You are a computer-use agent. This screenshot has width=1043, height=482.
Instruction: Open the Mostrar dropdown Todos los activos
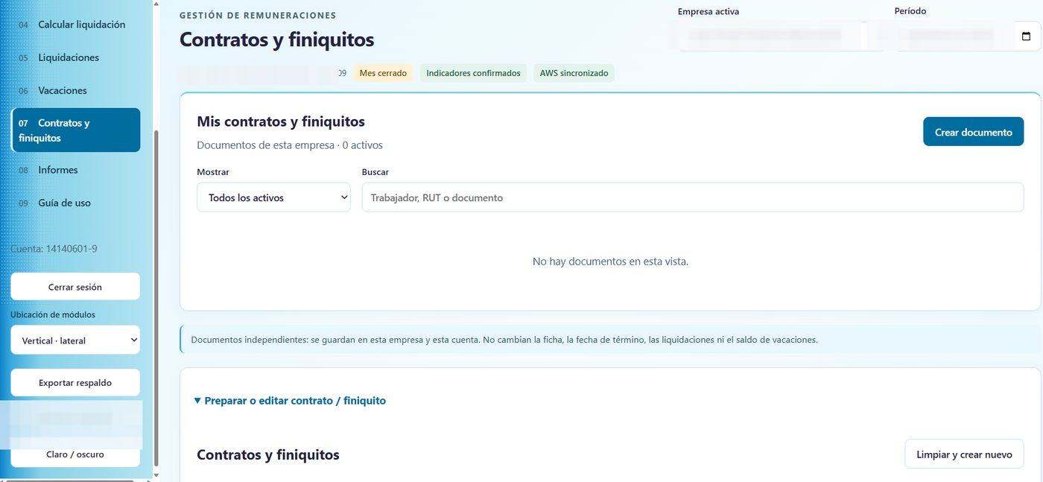273,197
